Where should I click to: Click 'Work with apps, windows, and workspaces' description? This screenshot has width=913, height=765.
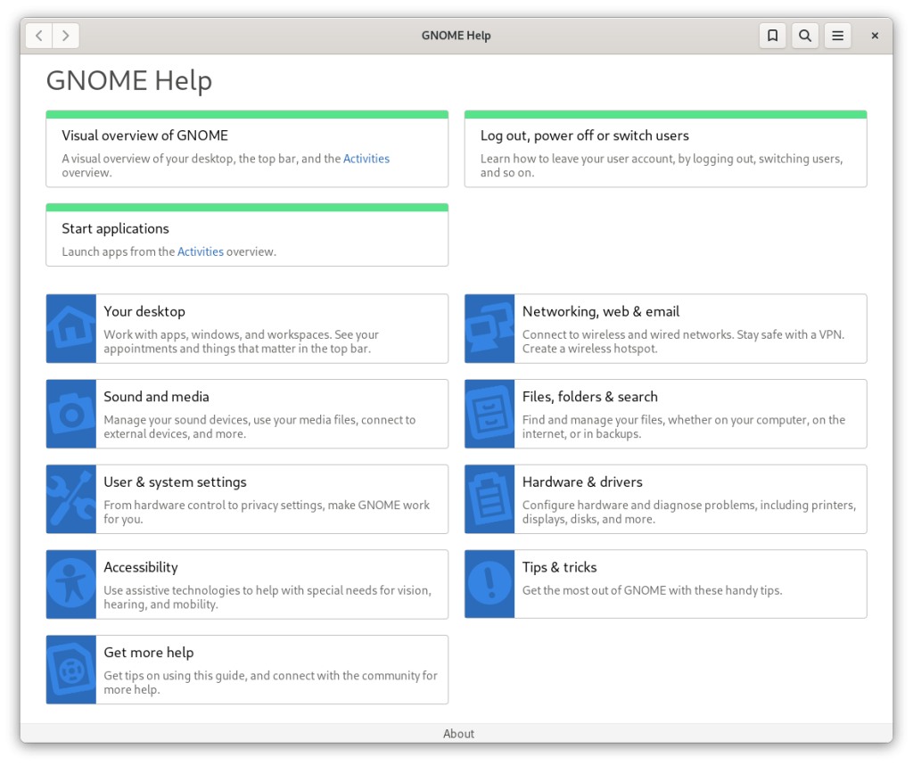241,341
